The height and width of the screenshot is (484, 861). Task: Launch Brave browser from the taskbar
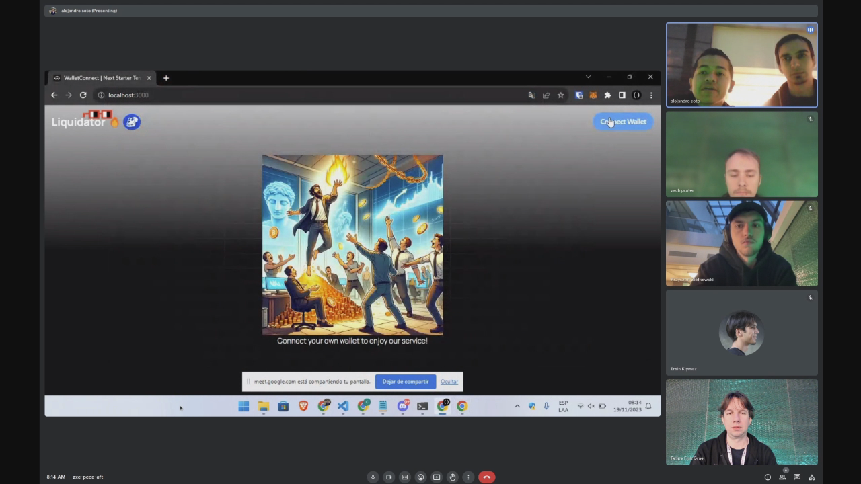[x=303, y=406]
